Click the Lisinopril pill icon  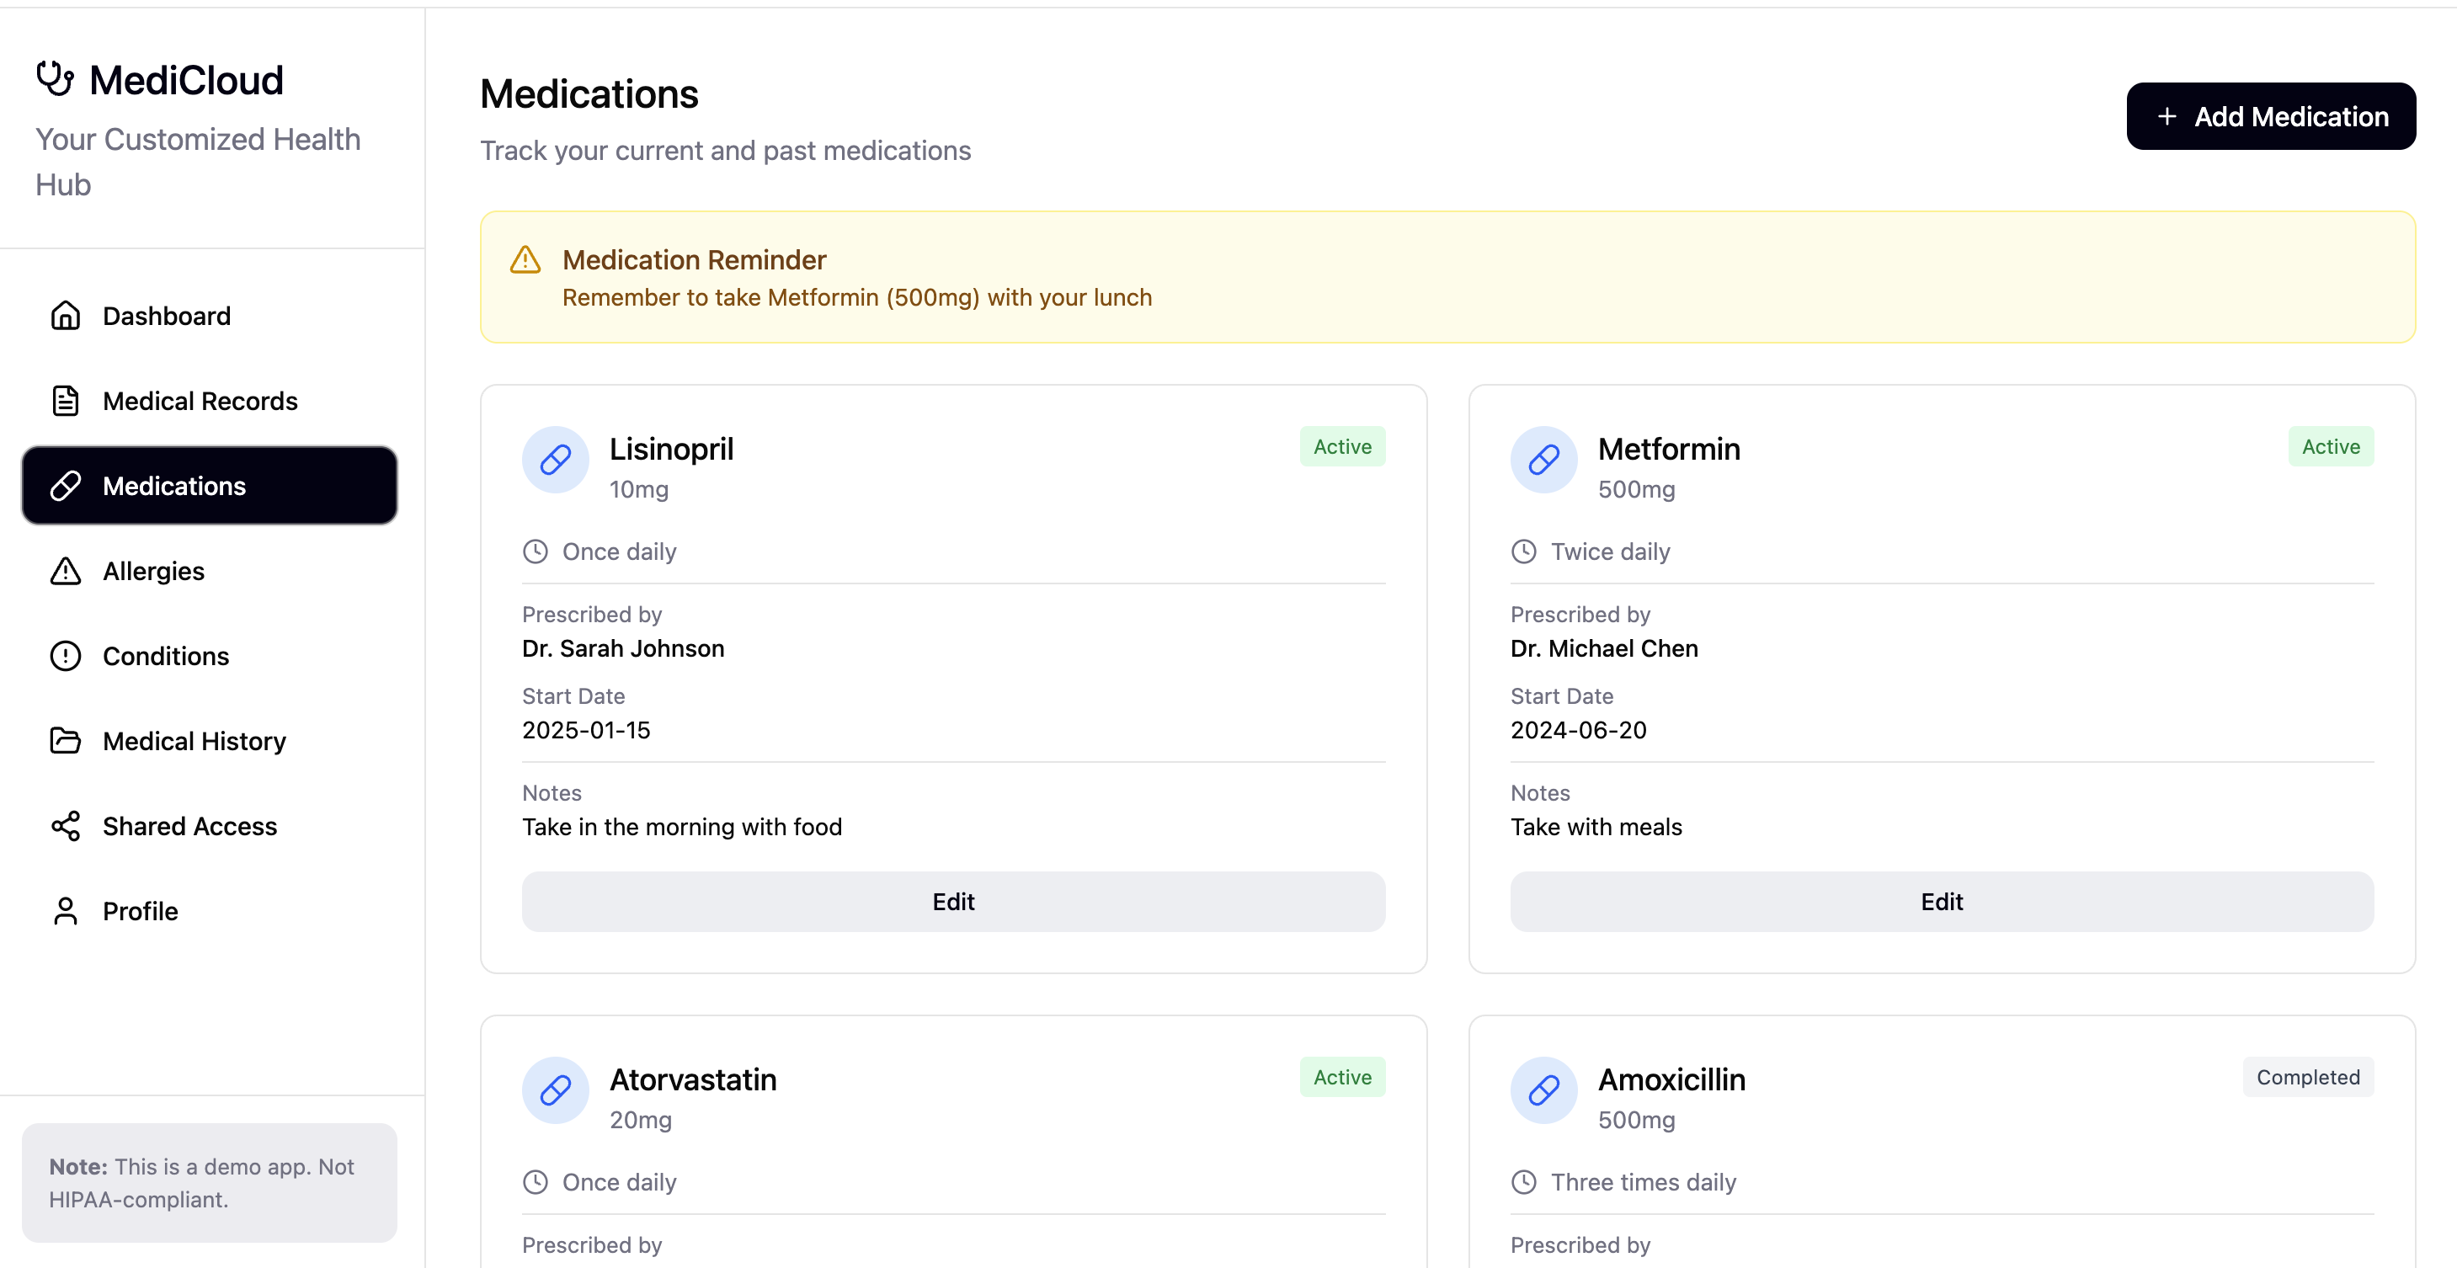555,460
